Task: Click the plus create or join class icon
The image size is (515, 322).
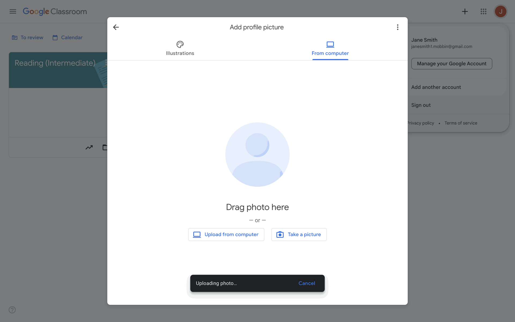Action: pyautogui.click(x=465, y=12)
